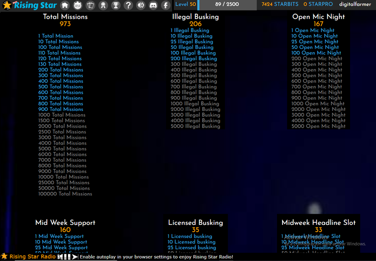Click the Illegal Busking heading

click(x=195, y=17)
